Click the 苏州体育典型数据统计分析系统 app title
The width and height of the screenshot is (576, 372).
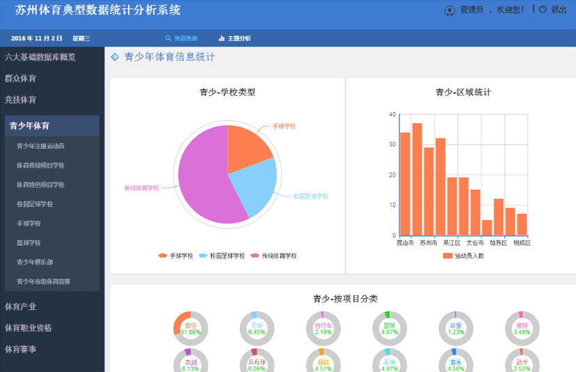pos(98,10)
